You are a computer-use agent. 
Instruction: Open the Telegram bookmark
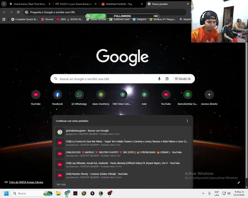coord(139,20)
